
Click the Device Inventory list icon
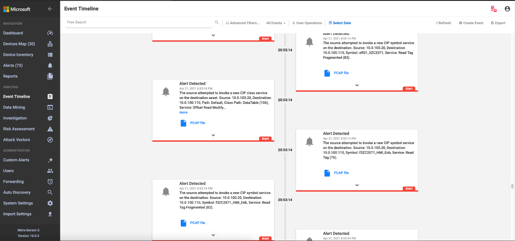coord(50,55)
